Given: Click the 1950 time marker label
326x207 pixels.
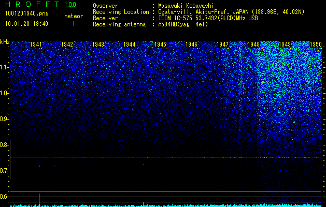Looking at the screenshot, I should tap(316, 44).
